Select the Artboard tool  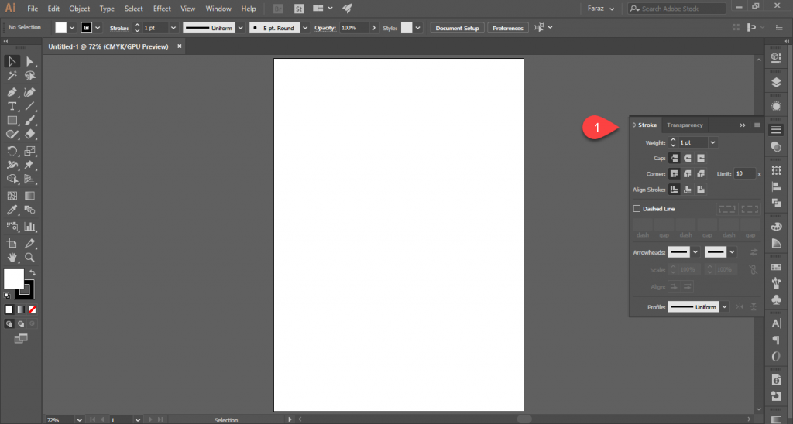click(x=12, y=243)
